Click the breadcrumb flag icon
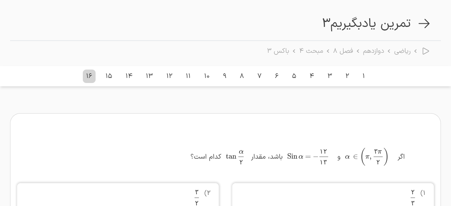The width and height of the screenshot is (451, 206). pyautogui.click(x=426, y=51)
